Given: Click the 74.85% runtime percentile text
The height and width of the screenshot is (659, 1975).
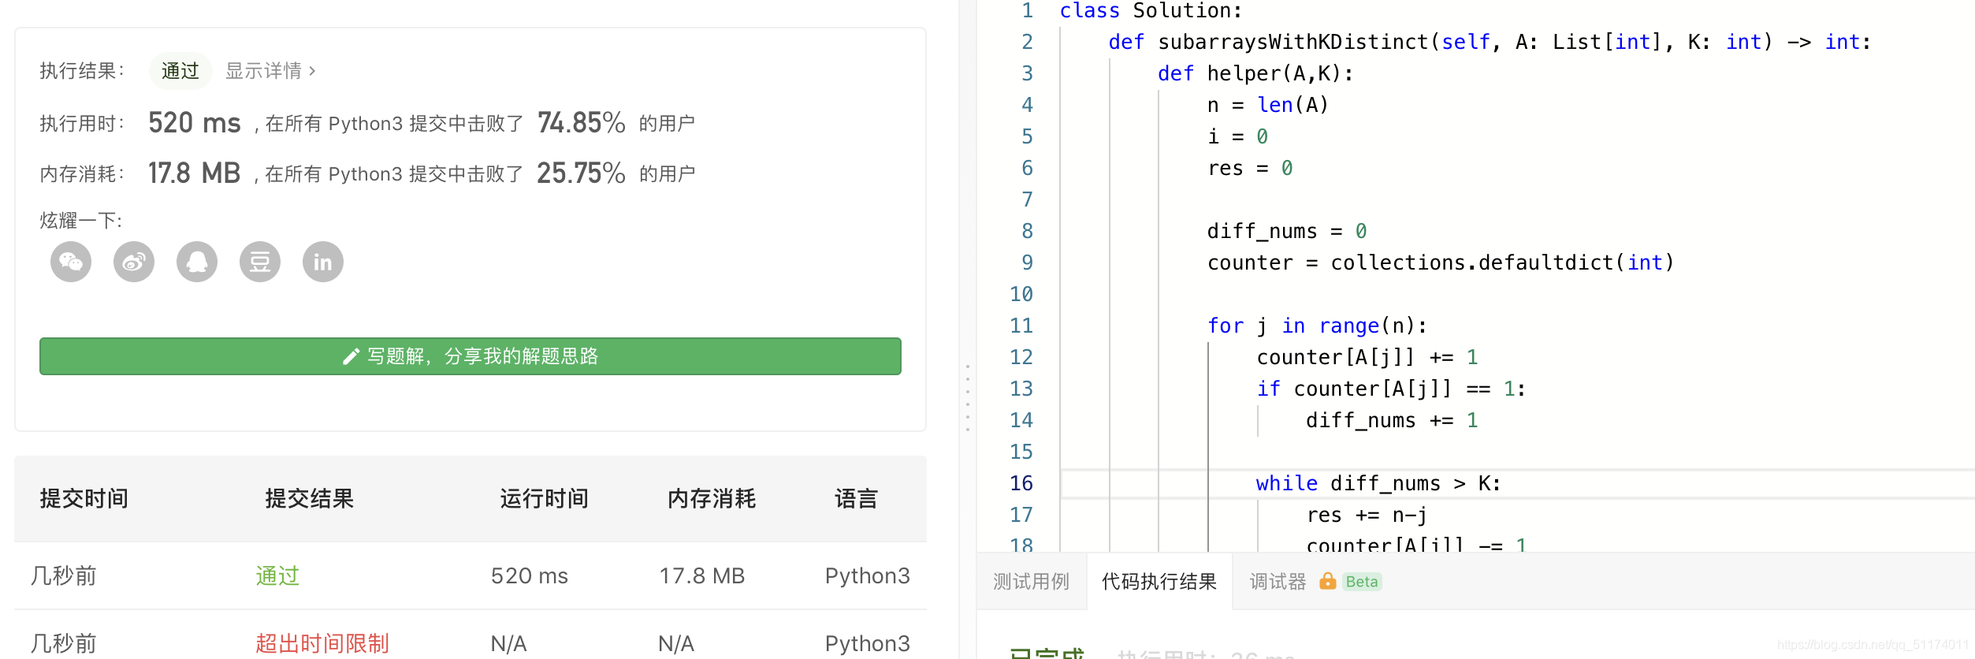Looking at the screenshot, I should (x=582, y=123).
